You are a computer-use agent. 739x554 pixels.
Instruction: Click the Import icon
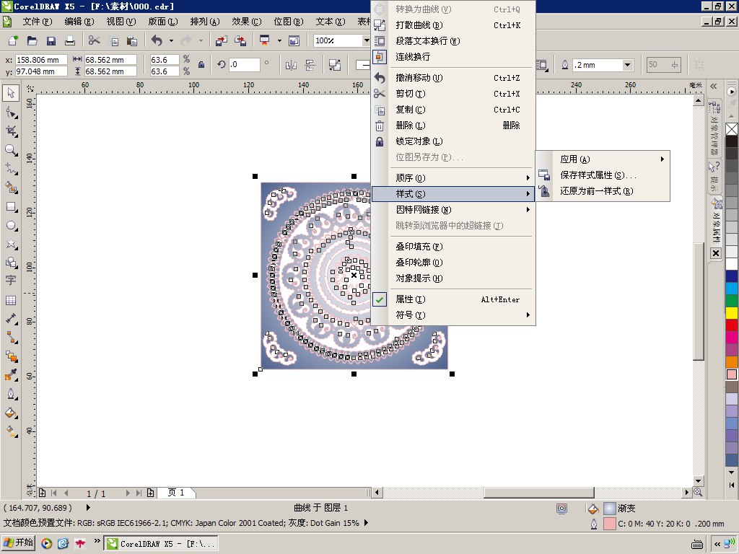coord(221,41)
